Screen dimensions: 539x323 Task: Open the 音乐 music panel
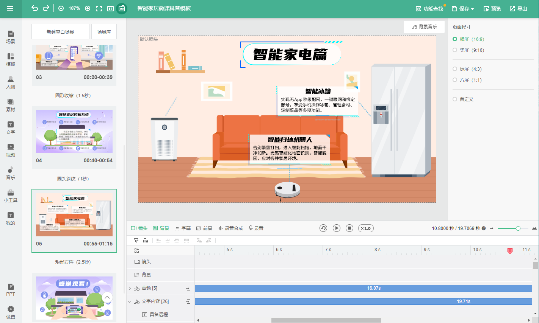pyautogui.click(x=11, y=173)
